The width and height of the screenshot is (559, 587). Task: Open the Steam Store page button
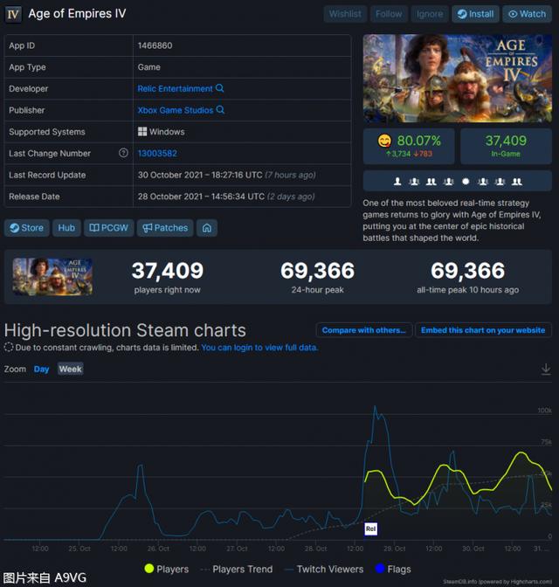(x=26, y=228)
